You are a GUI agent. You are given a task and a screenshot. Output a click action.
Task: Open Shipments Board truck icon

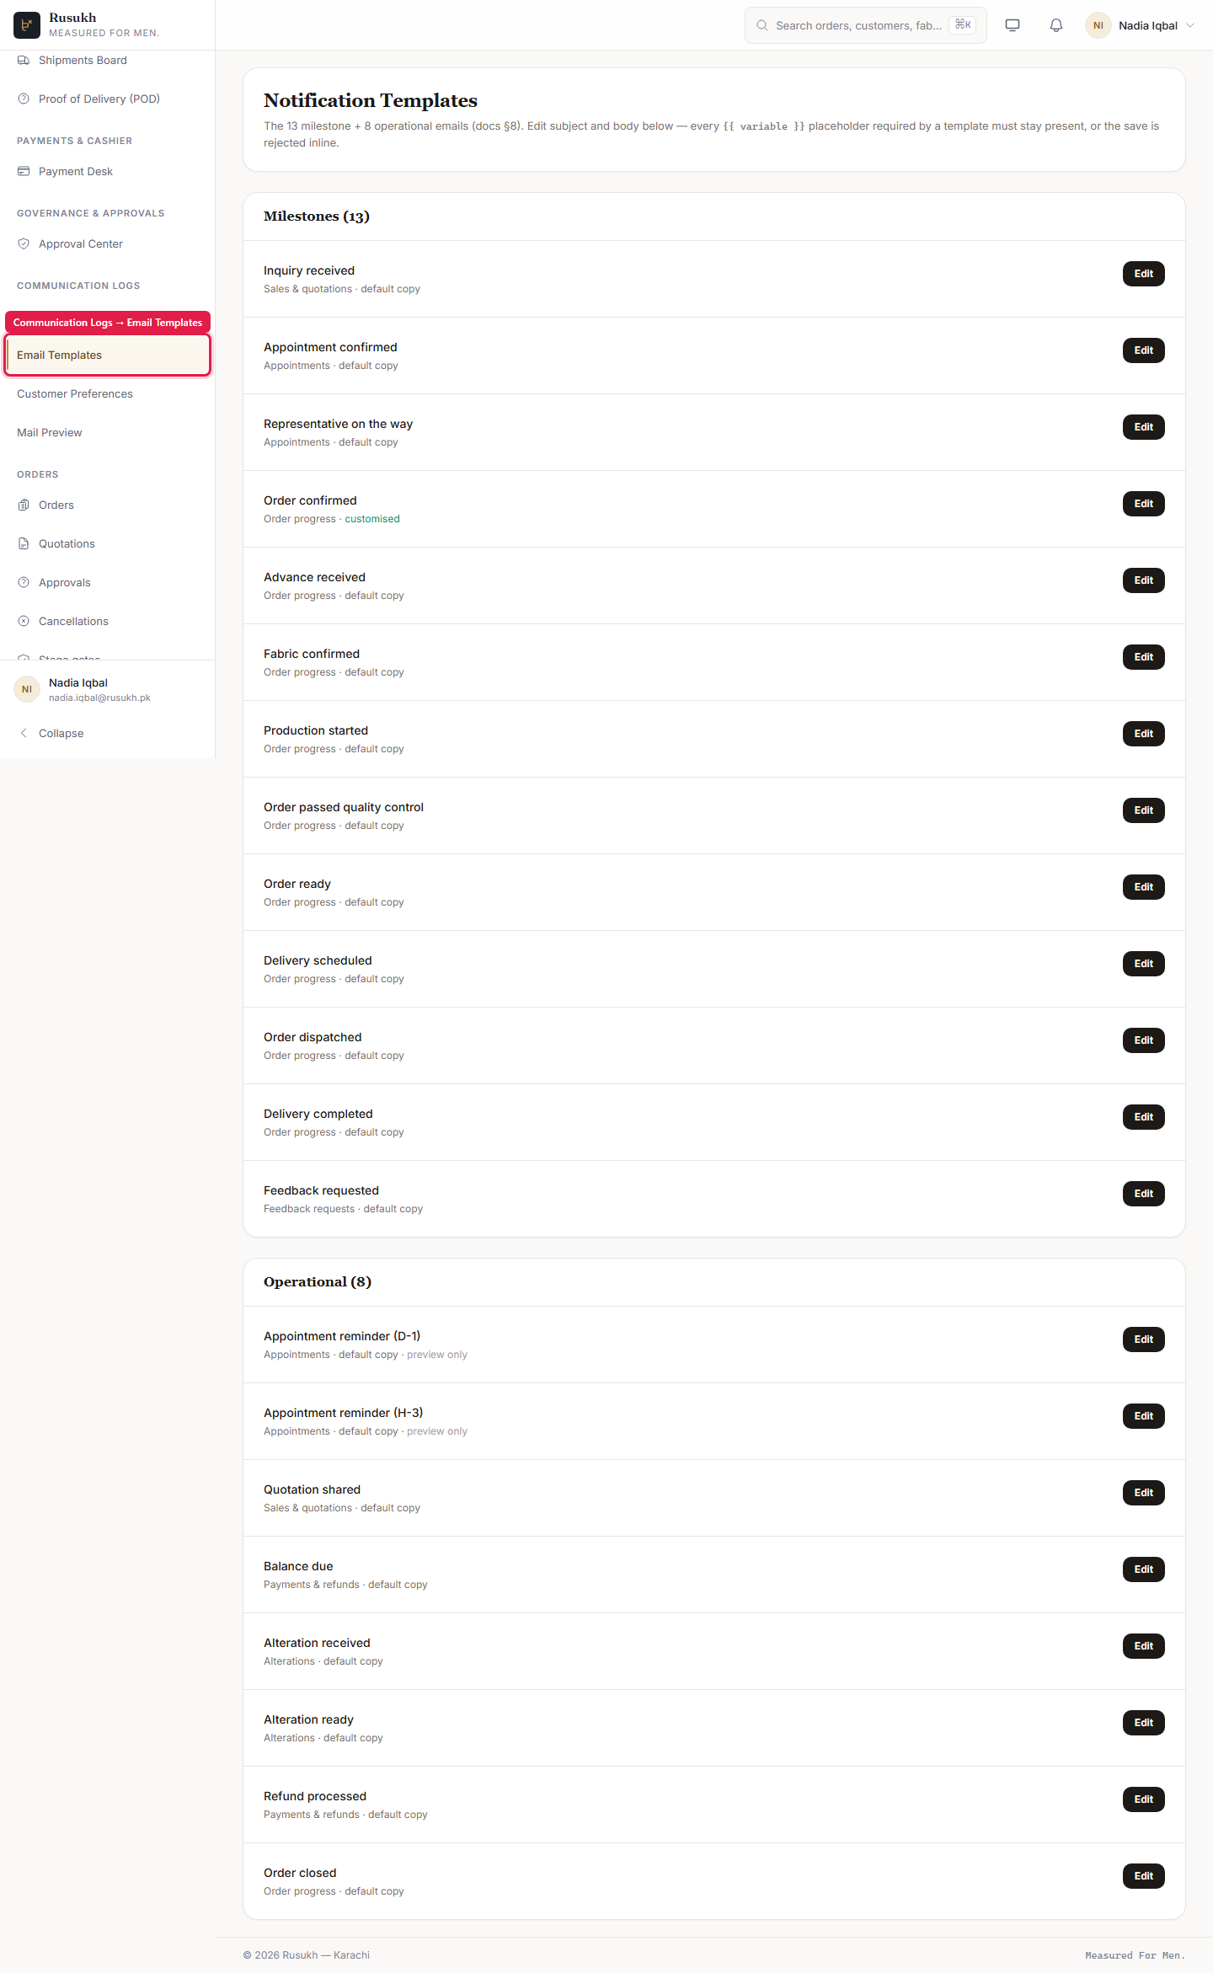coord(24,61)
